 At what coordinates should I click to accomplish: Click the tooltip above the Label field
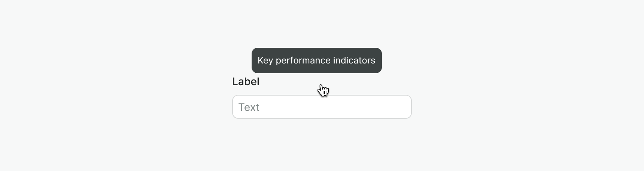click(316, 60)
